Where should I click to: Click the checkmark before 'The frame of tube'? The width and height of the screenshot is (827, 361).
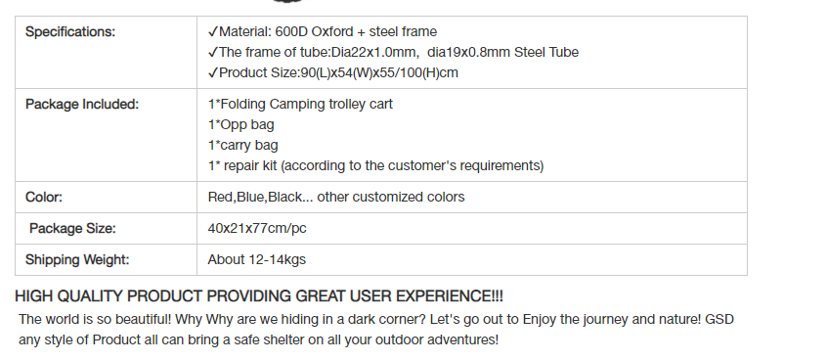[213, 52]
